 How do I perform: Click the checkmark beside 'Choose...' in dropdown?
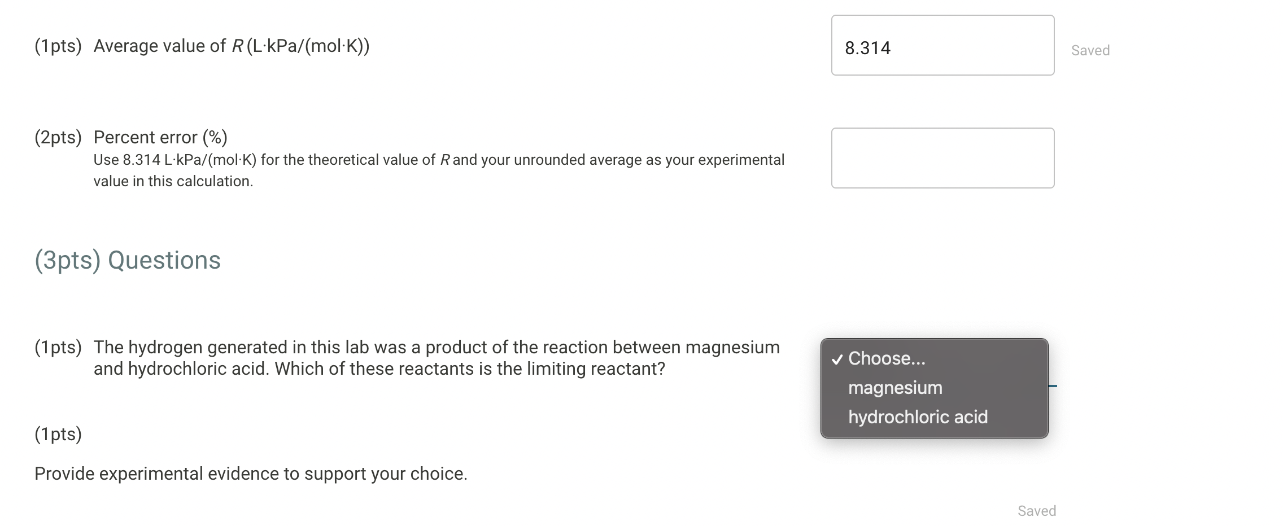(x=839, y=359)
